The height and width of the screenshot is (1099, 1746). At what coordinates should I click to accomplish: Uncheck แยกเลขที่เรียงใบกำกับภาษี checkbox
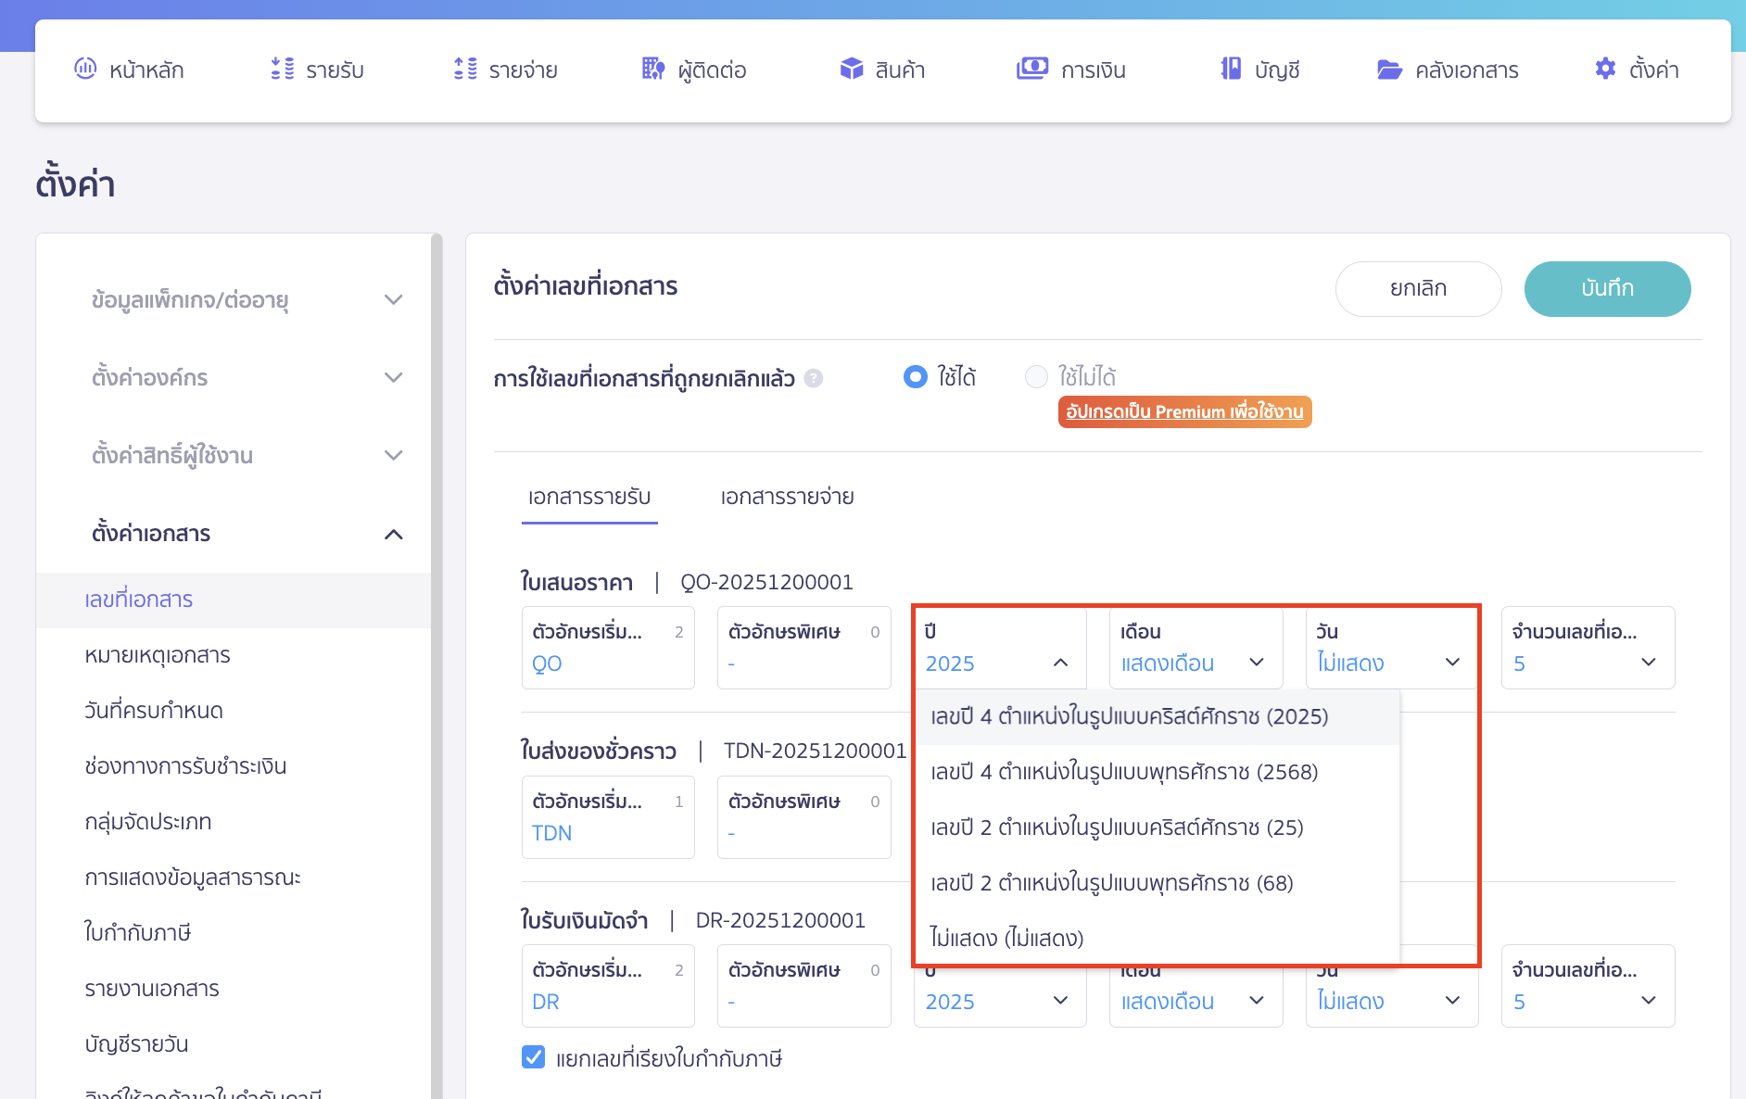coord(533,1056)
